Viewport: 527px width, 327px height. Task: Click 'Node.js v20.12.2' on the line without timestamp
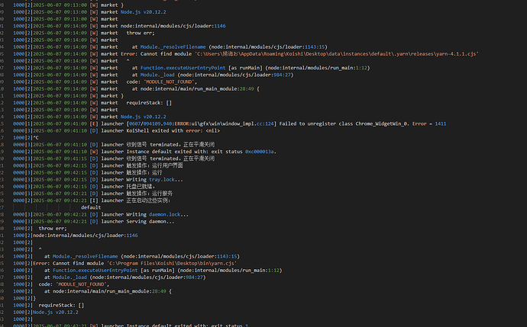56,313
